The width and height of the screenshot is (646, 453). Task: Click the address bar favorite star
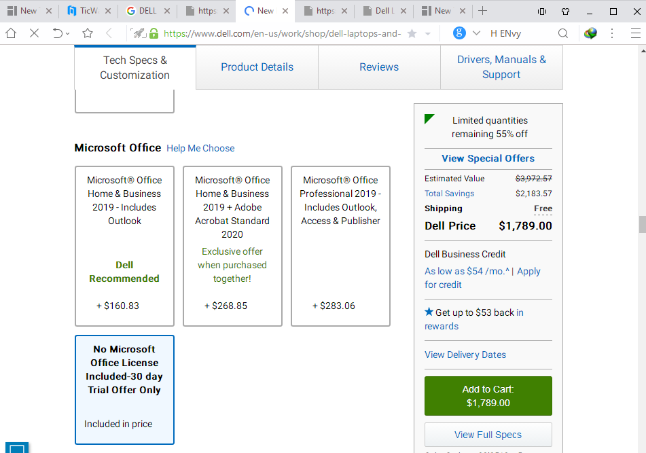[412, 33]
